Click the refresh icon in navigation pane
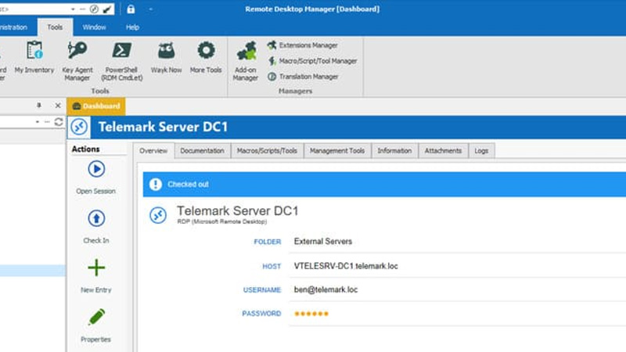This screenshot has width=626, height=352. pyautogui.click(x=58, y=122)
